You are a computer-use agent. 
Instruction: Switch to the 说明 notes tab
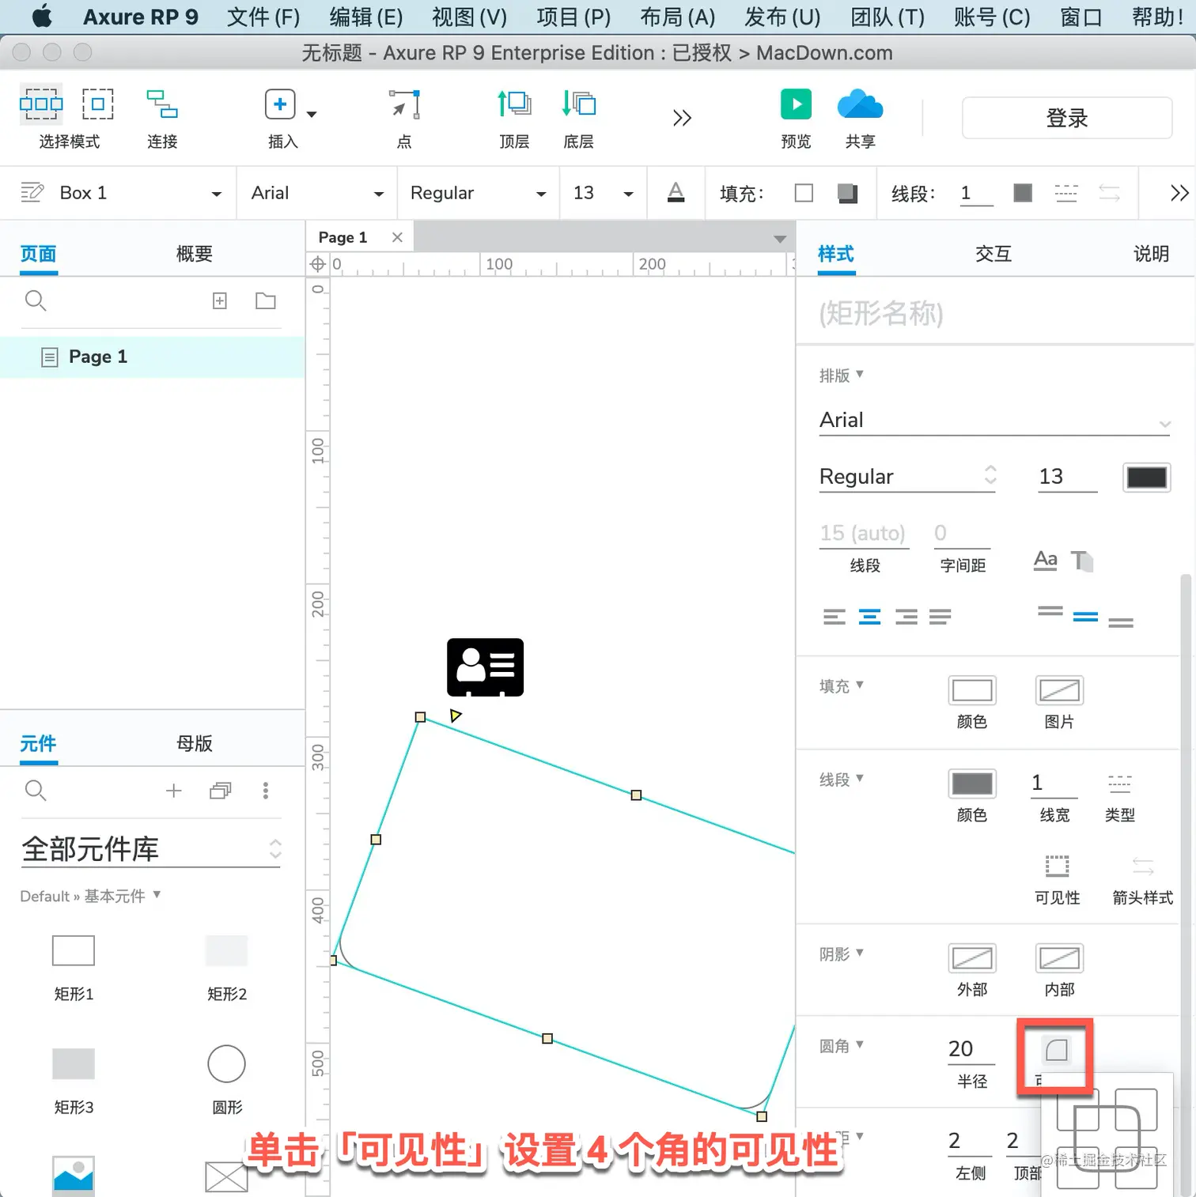tap(1152, 254)
